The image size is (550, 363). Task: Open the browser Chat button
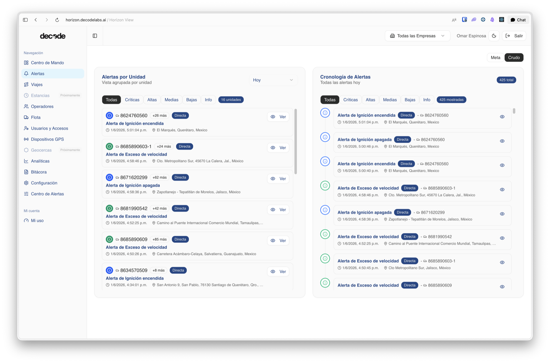pyautogui.click(x=518, y=20)
